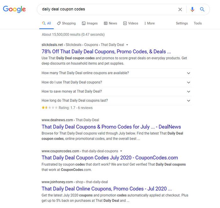Click the Videos play icon
This screenshot has height=208, width=220.
point(125,23)
